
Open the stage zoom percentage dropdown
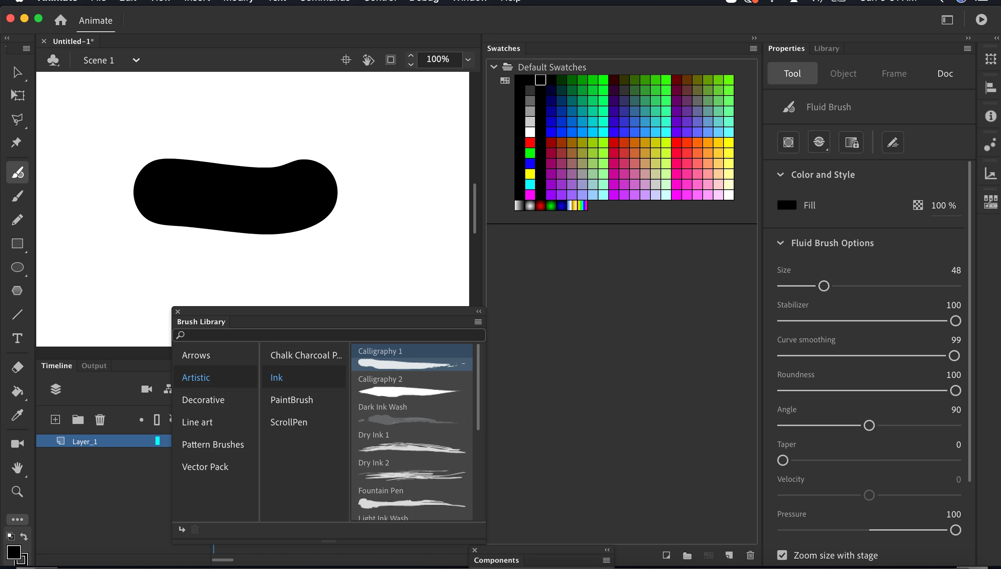(468, 59)
